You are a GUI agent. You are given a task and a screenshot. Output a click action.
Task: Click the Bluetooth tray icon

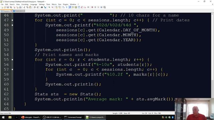(x=173, y=117)
